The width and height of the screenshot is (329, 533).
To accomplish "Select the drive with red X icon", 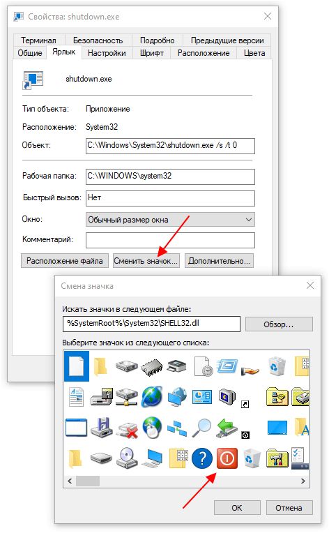I will [x=127, y=429].
